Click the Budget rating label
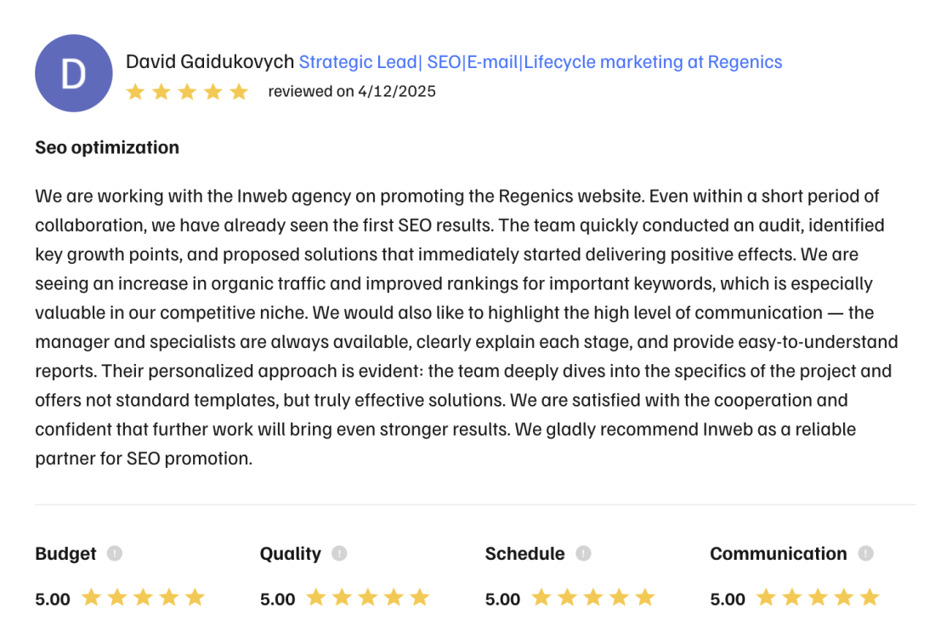 [x=65, y=554]
